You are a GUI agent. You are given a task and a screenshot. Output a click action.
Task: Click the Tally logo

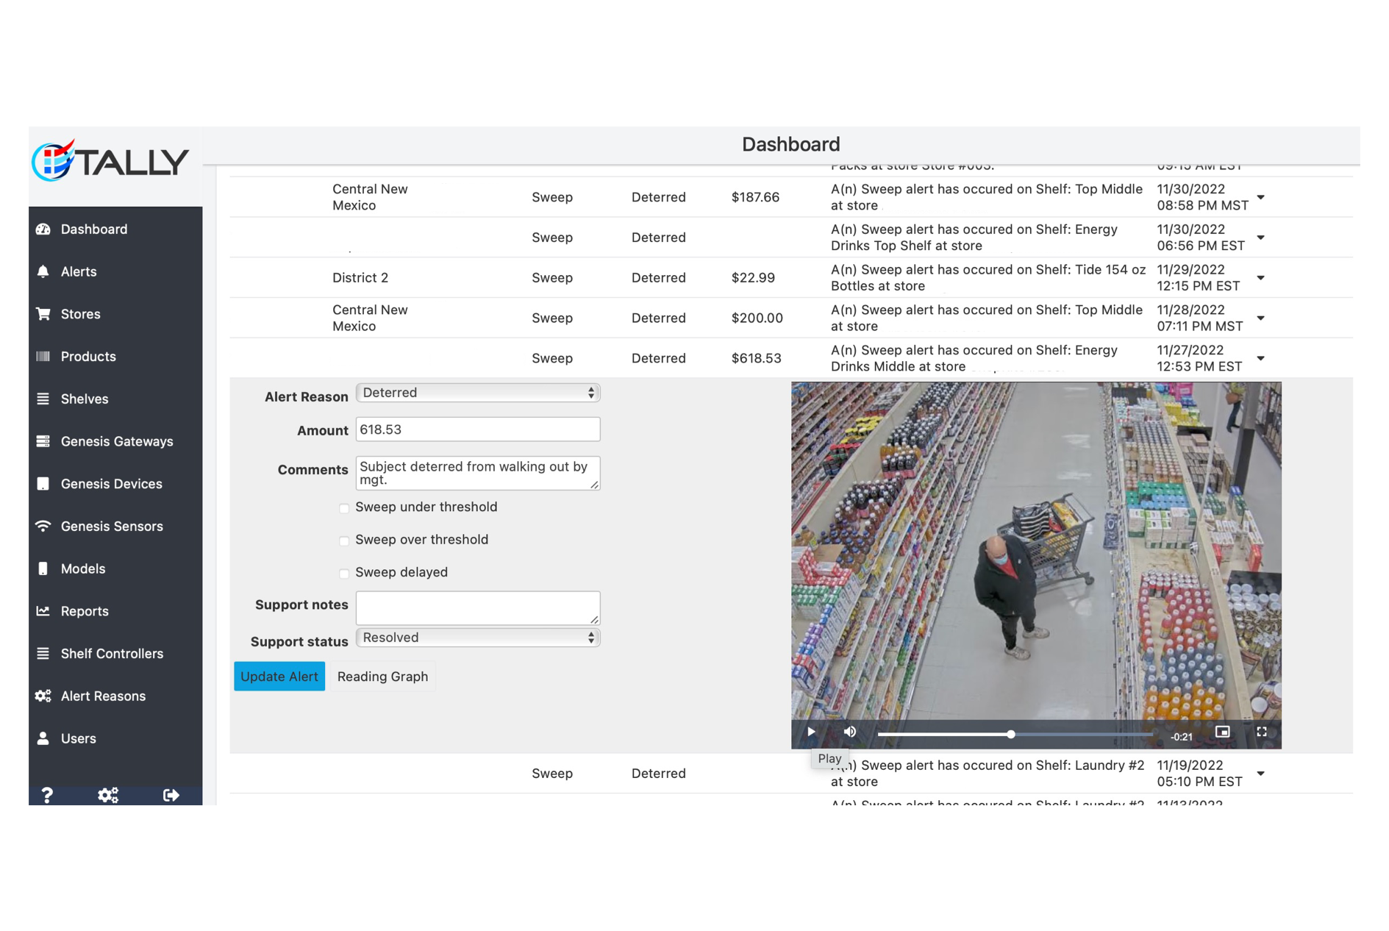click(x=111, y=161)
